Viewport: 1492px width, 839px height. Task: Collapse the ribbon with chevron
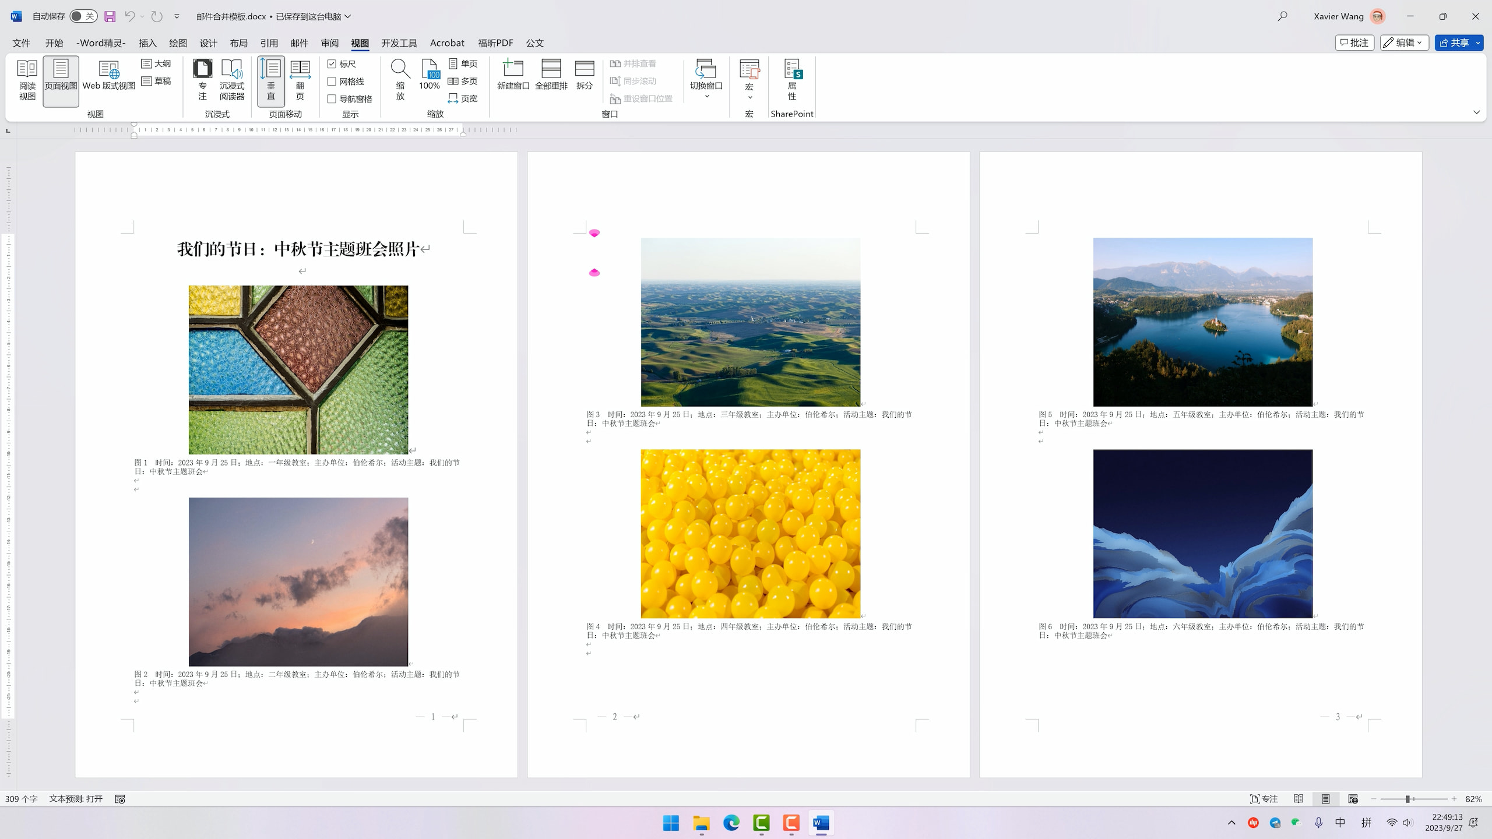1476,112
